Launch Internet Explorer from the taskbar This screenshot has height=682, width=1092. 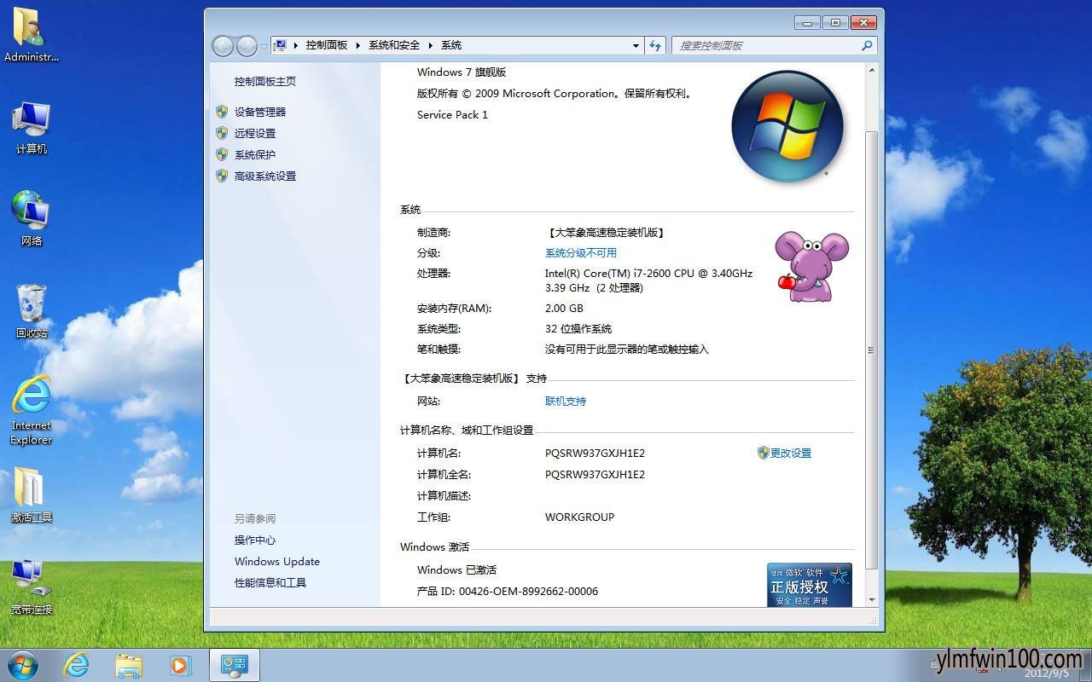(76, 664)
